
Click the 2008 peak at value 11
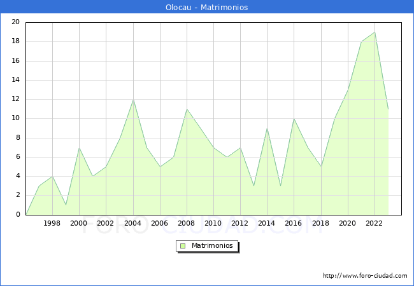187,109
